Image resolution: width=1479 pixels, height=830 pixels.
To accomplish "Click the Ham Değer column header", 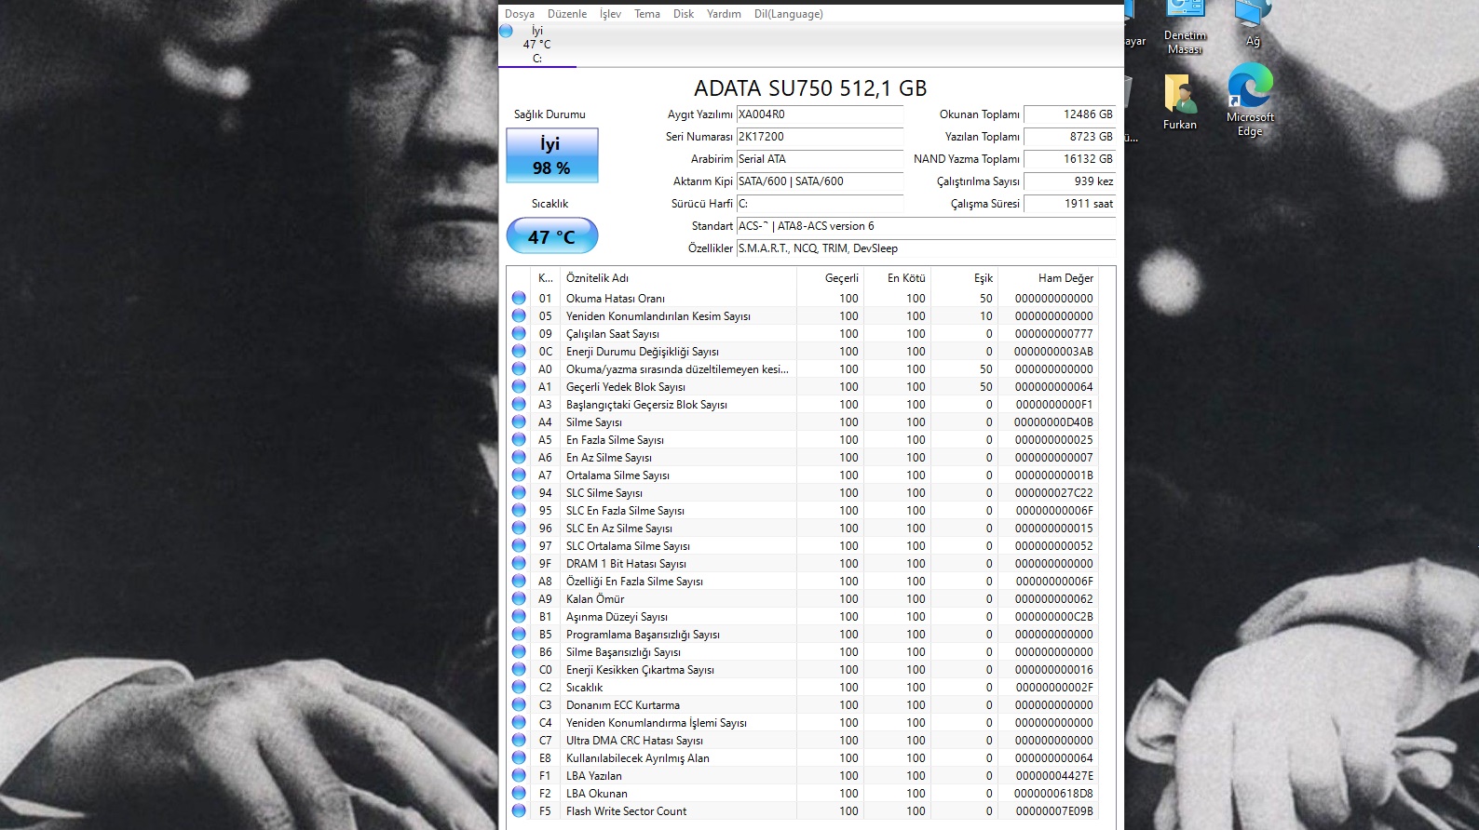I will tap(1049, 278).
